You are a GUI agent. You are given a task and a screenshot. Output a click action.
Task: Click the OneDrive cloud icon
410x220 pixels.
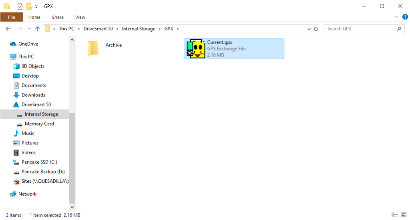coord(13,44)
